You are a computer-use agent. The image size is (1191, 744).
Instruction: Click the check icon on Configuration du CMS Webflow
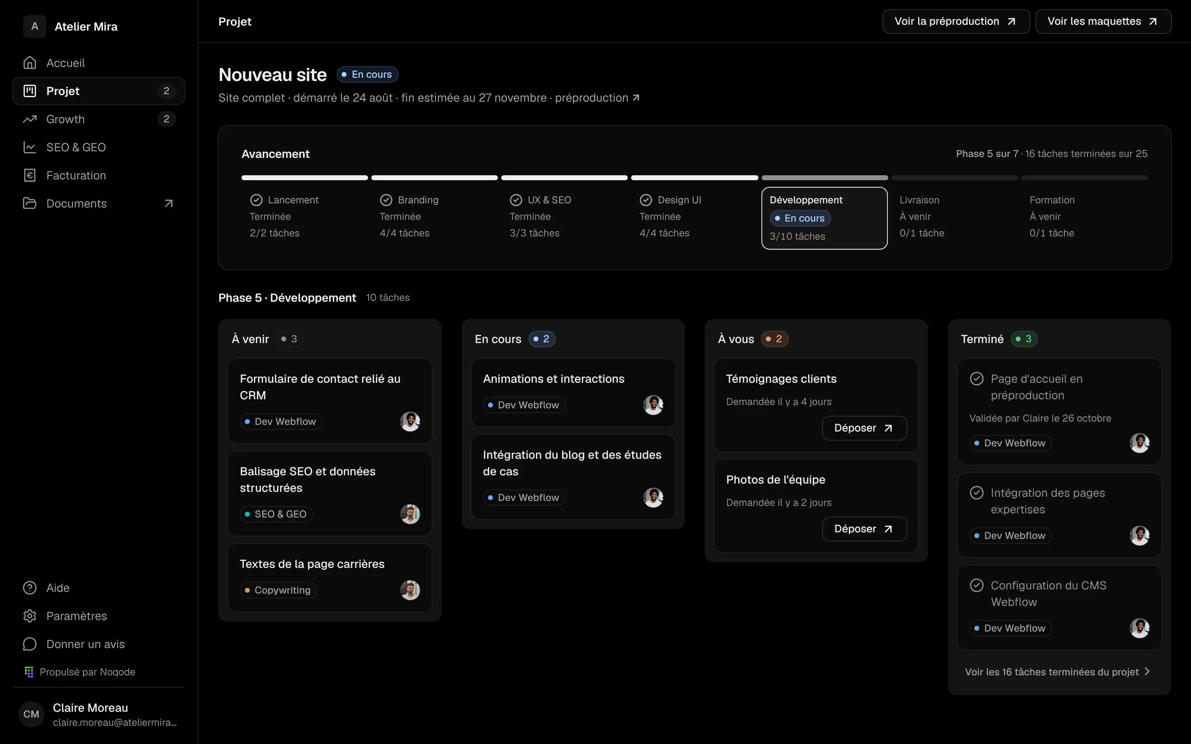click(976, 585)
